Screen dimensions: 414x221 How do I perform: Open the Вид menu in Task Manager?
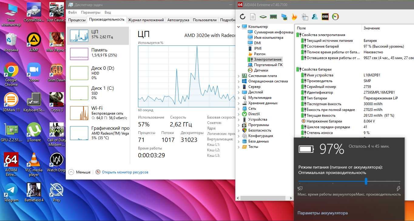[x=108, y=12]
